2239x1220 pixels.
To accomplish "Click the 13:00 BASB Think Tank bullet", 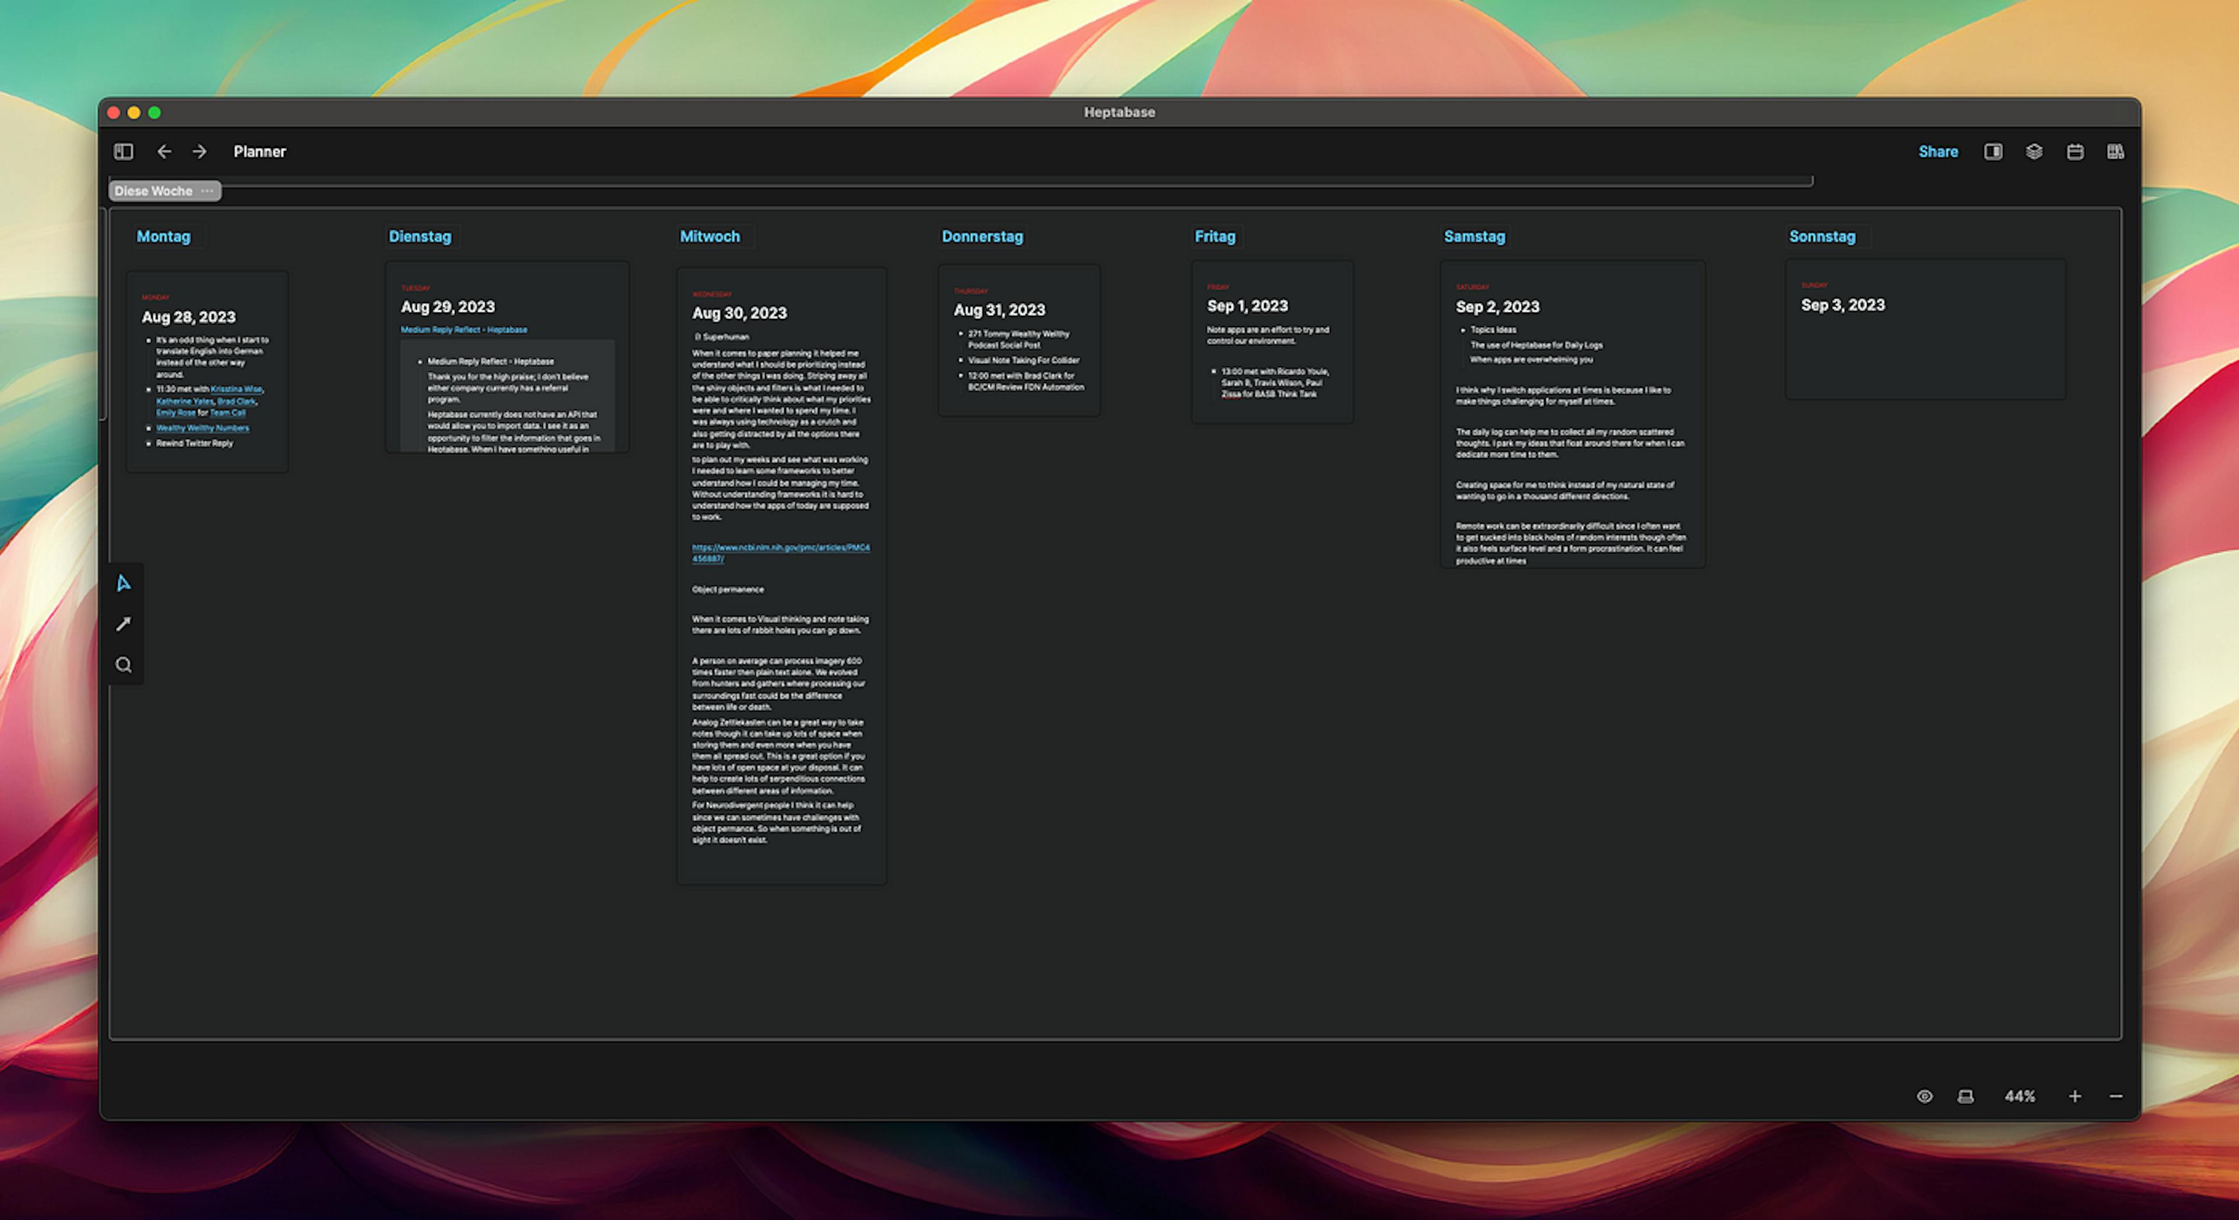I will coord(1275,382).
